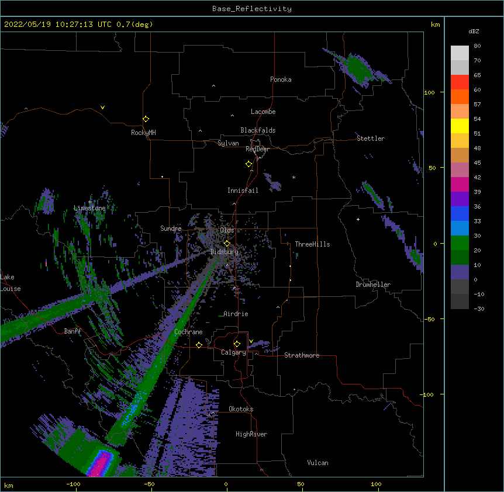Viewport: 504px width, 492px height.
Task: Click the Limestone label
Action: tap(89, 208)
